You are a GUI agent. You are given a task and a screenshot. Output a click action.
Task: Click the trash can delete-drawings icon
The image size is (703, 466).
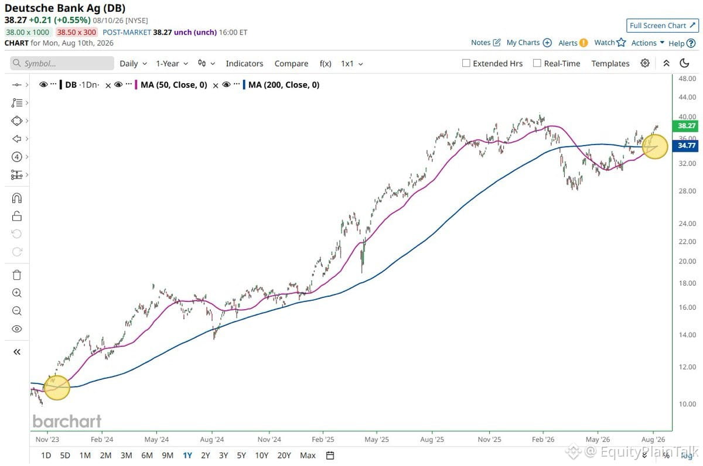(x=16, y=275)
